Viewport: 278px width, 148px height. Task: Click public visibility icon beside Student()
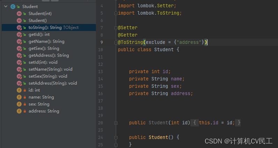(25, 21)
